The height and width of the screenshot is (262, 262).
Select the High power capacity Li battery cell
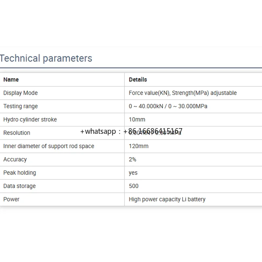pos(167,199)
